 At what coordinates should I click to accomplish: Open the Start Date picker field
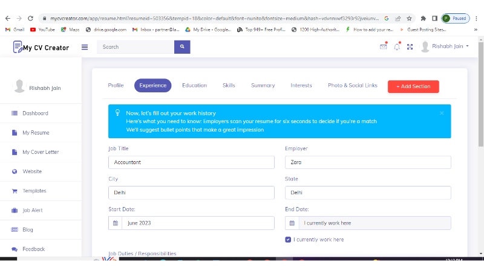tap(197, 223)
